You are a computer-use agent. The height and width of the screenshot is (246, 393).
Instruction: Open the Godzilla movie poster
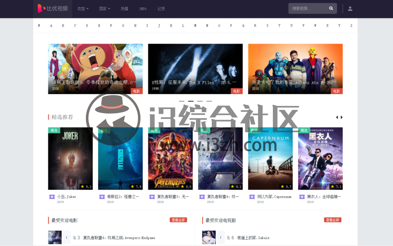[x=120, y=159]
